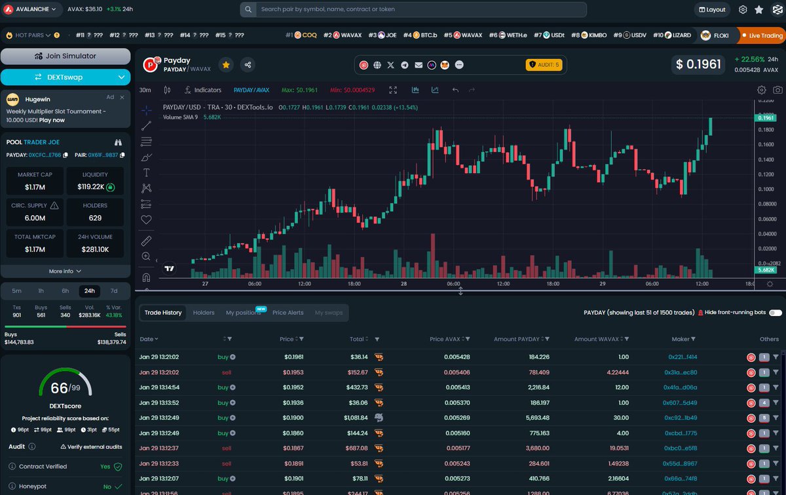Select the ruler measure tool

tap(146, 241)
